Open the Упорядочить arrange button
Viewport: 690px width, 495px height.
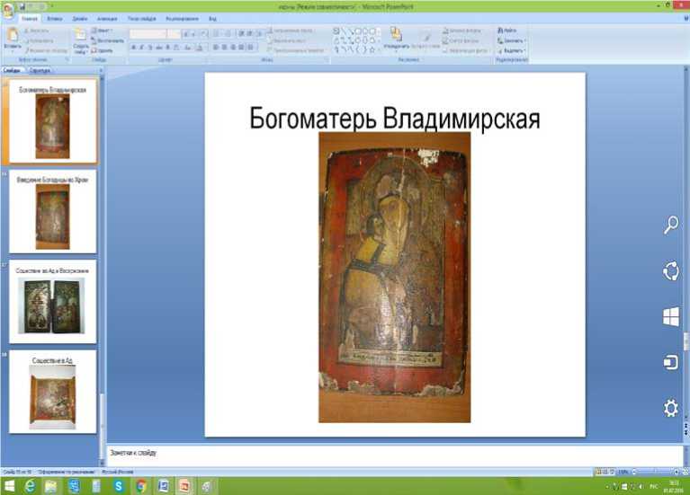pos(397,38)
